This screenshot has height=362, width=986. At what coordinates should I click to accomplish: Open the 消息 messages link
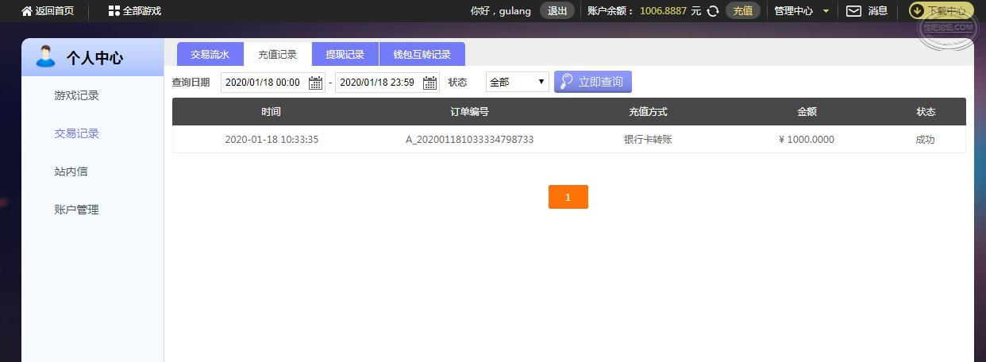878,11
